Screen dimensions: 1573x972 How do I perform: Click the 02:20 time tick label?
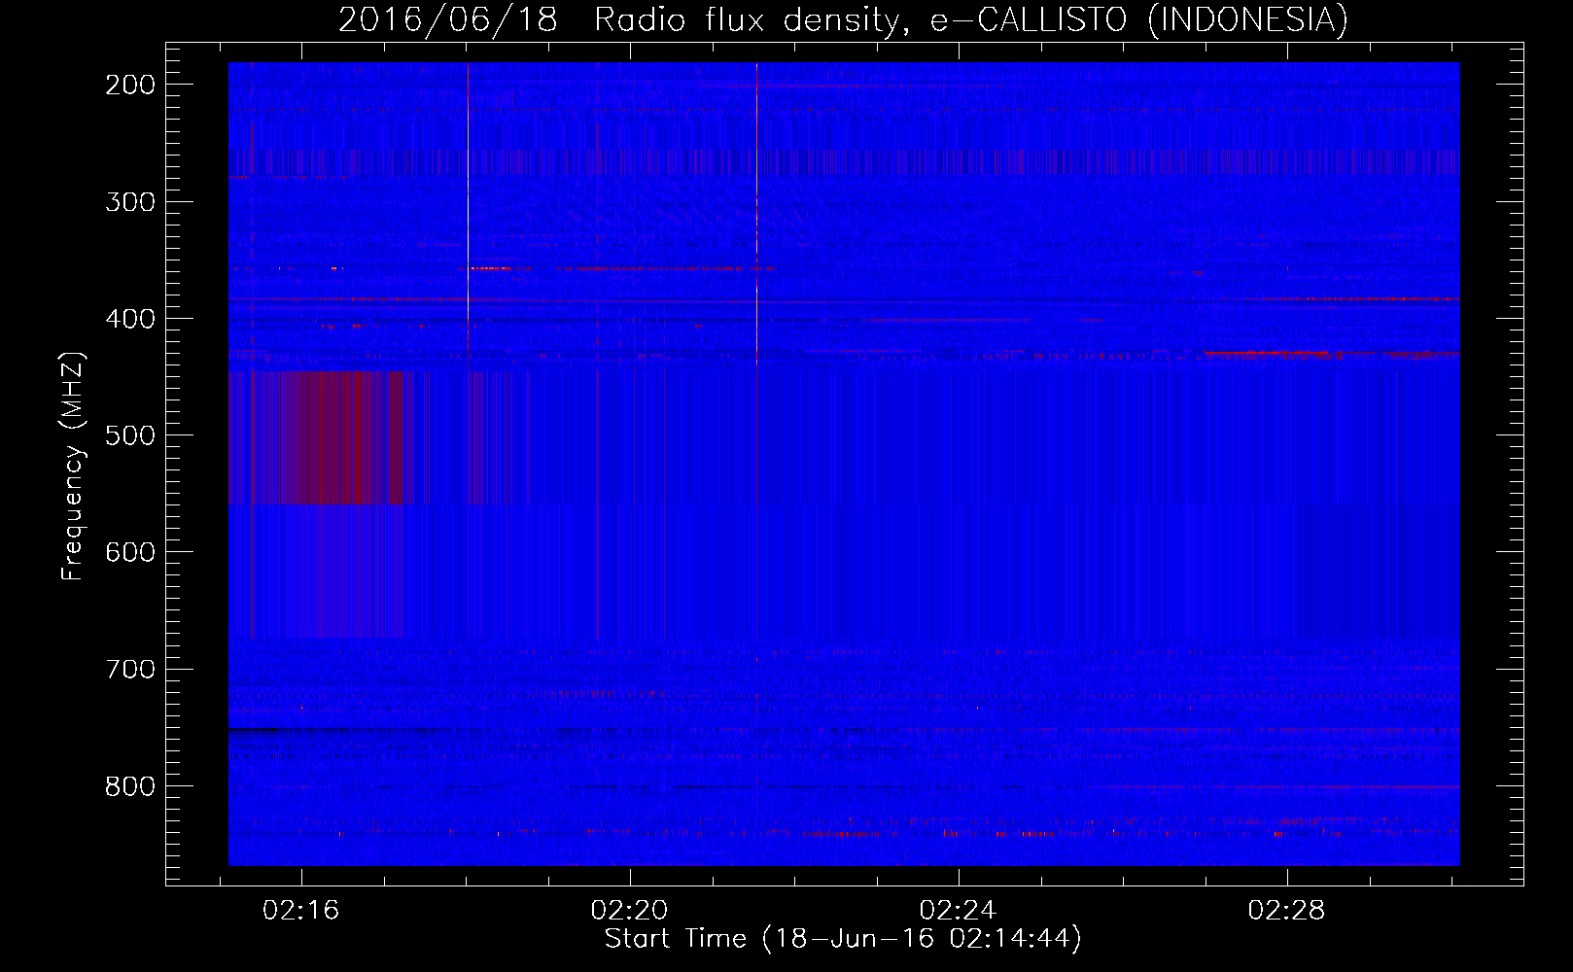click(x=630, y=910)
